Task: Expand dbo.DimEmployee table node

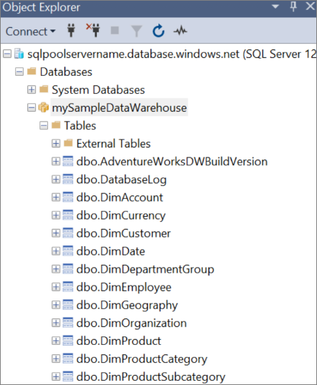Action: pos(56,287)
